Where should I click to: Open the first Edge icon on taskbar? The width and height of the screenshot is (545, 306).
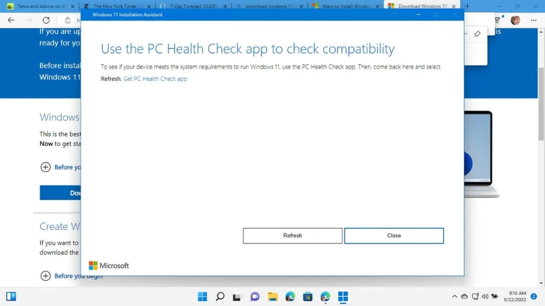click(290, 297)
